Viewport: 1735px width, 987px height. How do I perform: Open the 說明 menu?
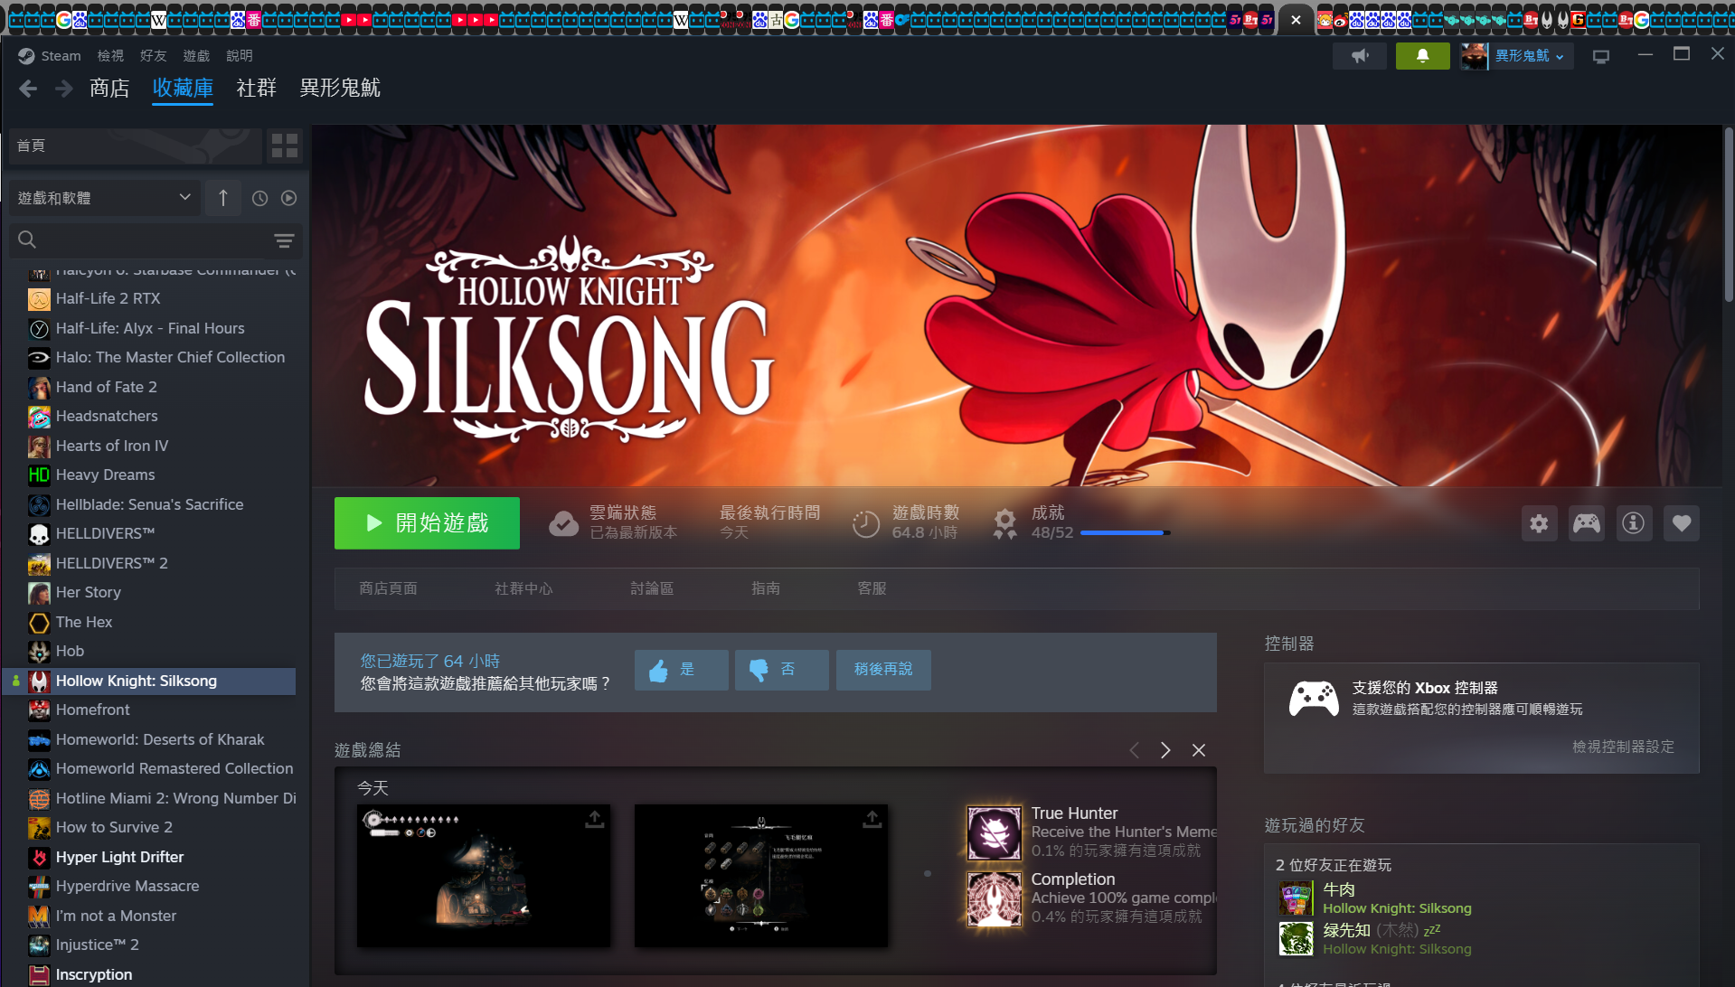click(x=240, y=56)
